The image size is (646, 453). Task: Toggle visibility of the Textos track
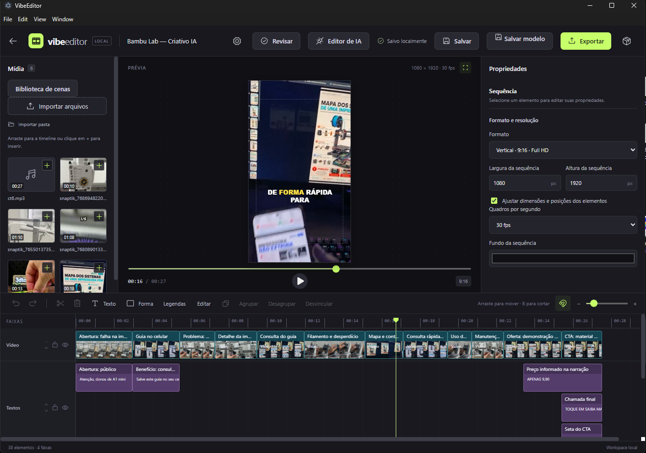click(x=65, y=408)
